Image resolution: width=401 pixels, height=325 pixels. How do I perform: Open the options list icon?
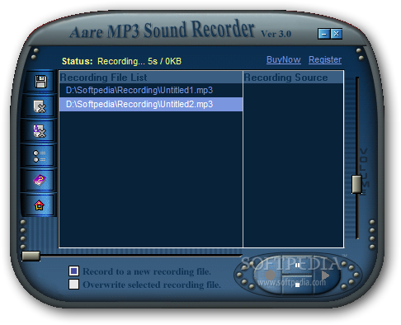pos(40,156)
